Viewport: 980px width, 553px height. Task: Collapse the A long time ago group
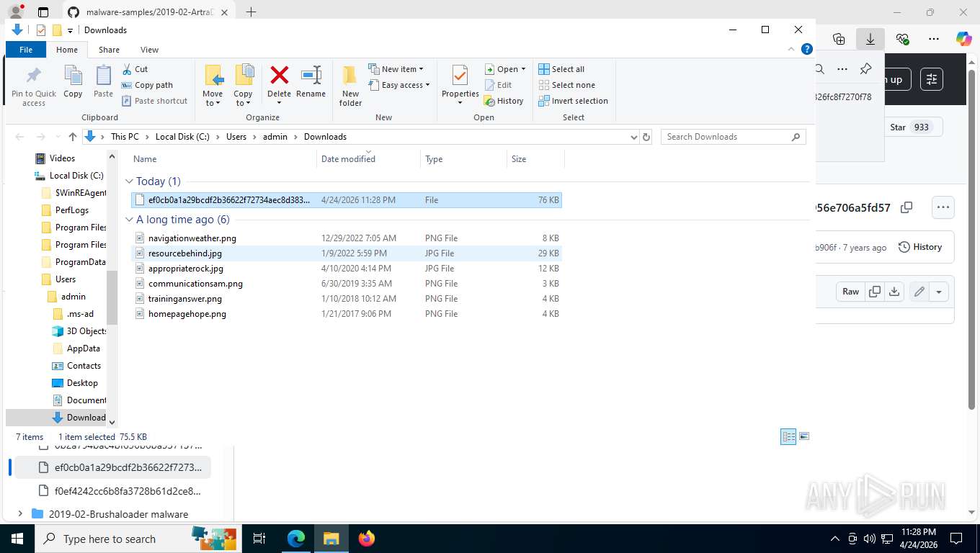point(129,220)
